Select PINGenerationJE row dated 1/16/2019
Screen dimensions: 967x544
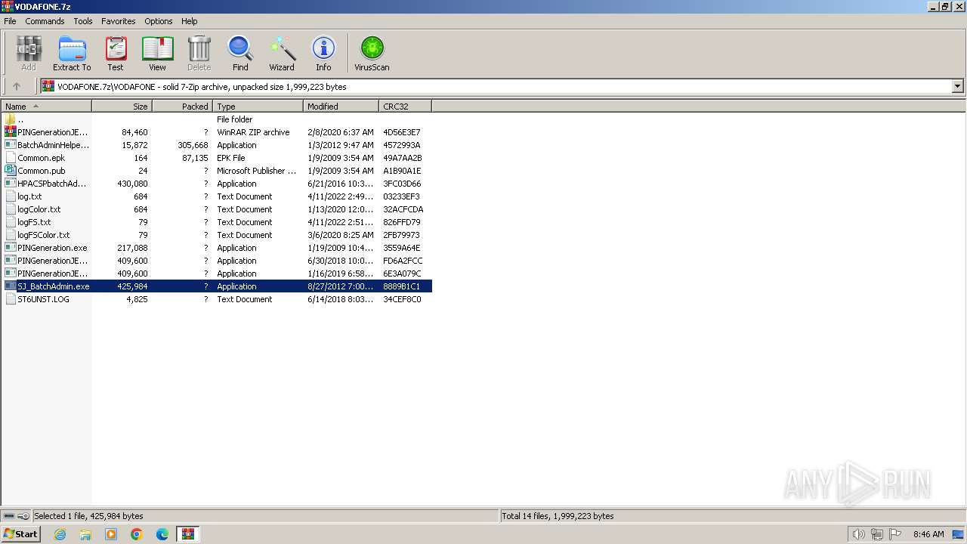217,274
